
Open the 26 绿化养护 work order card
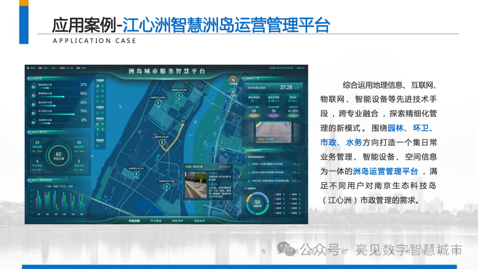[x=79, y=147]
